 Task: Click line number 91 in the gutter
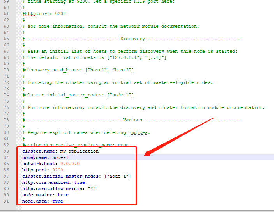6,201
